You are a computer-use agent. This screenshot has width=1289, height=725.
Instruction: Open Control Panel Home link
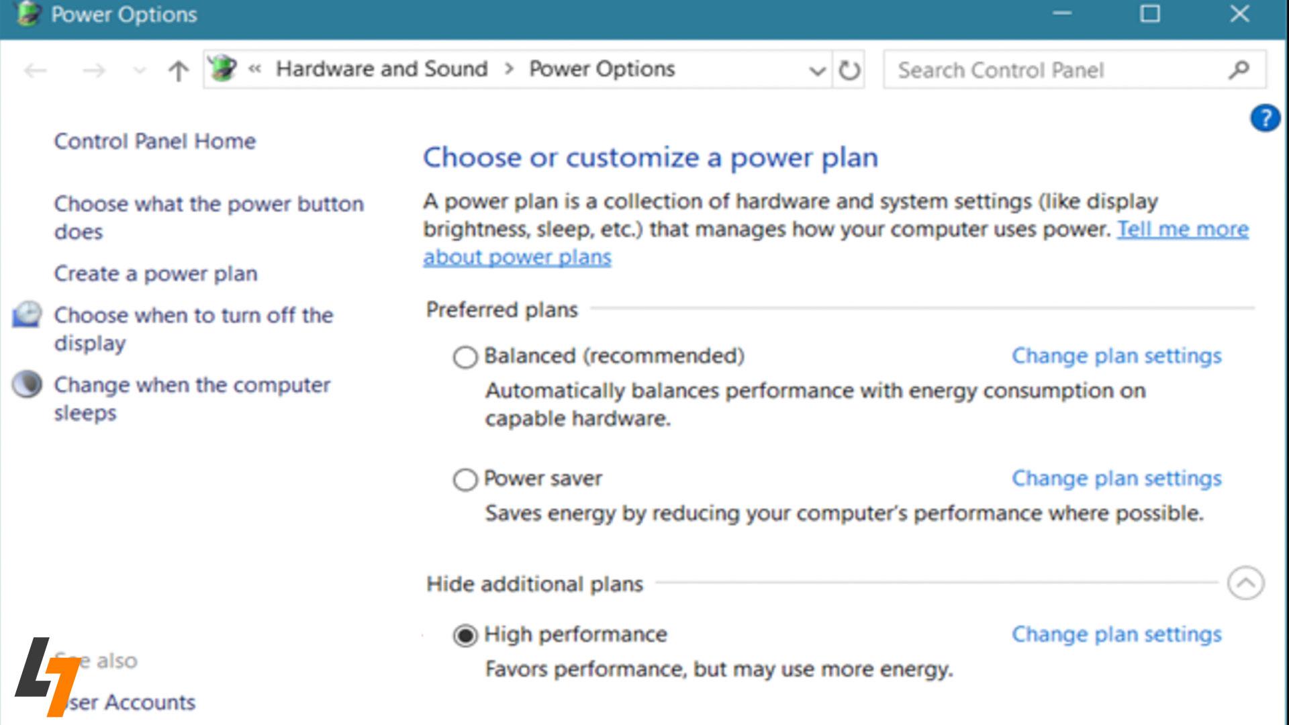(154, 141)
